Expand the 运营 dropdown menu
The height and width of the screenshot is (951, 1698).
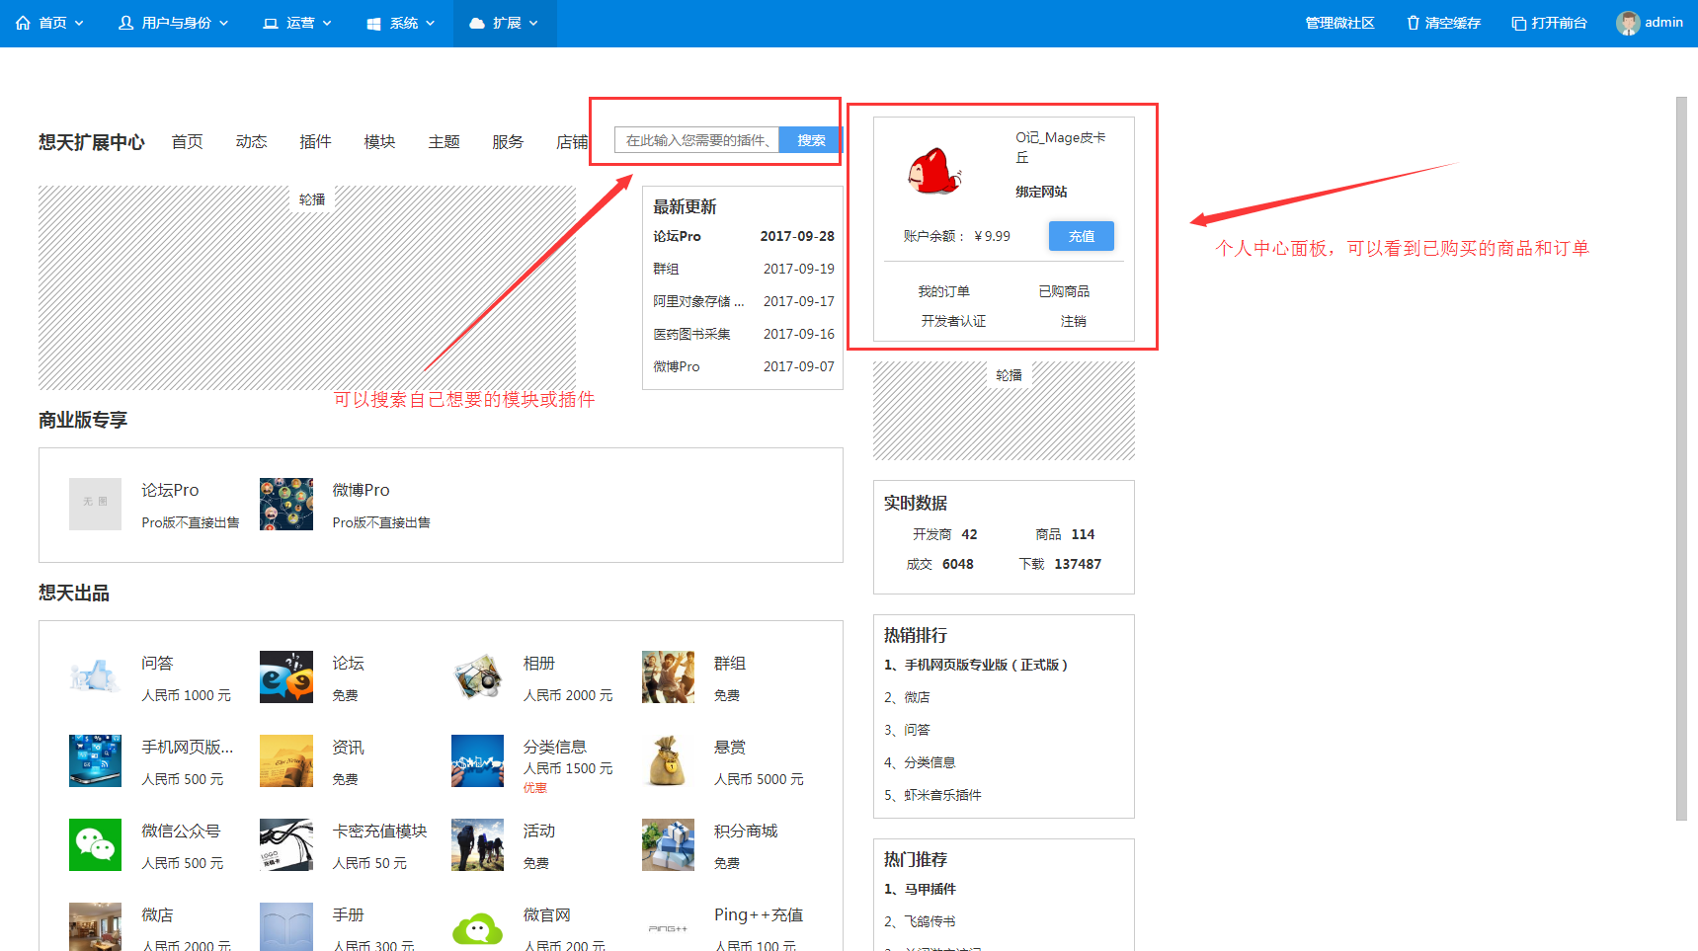click(297, 23)
